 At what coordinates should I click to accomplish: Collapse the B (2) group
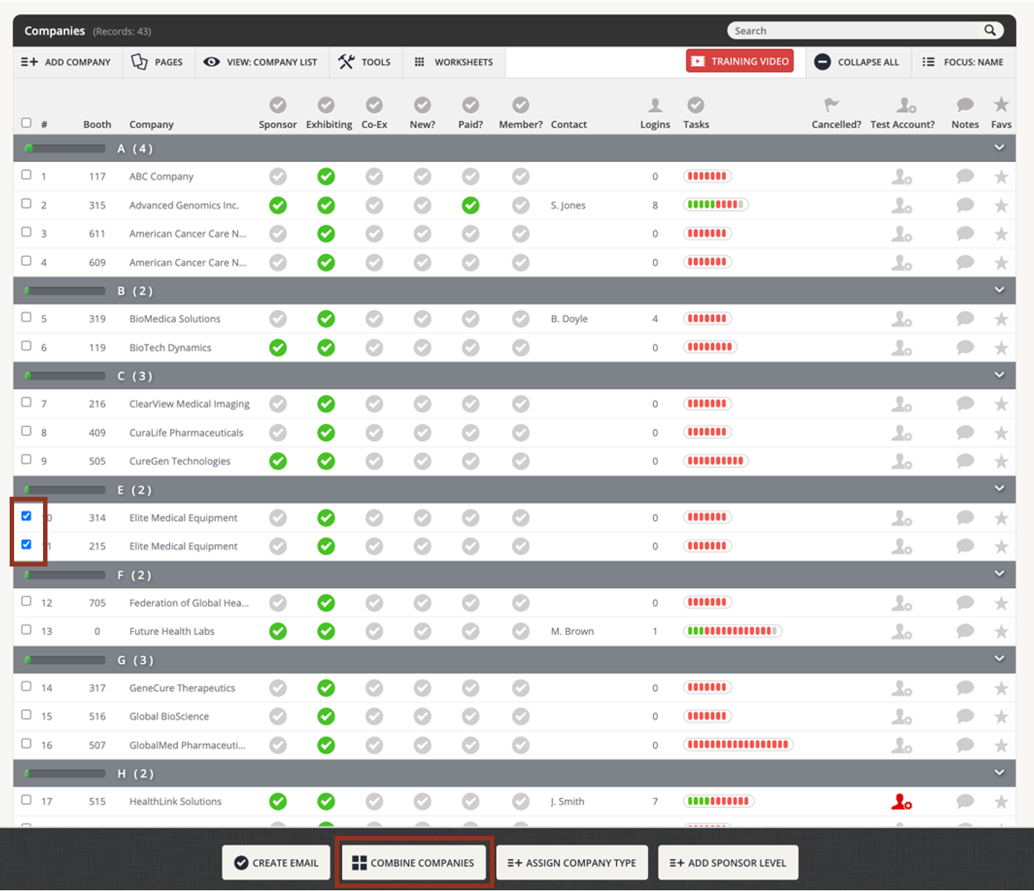[x=999, y=290]
